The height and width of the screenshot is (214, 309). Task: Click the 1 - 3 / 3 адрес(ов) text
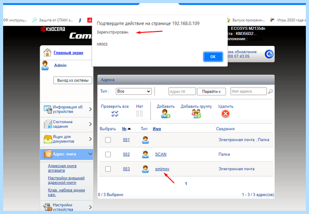258,195
